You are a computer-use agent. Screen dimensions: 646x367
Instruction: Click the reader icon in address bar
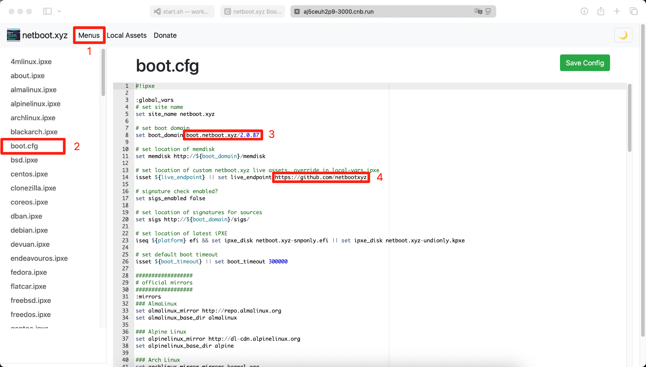[488, 11]
